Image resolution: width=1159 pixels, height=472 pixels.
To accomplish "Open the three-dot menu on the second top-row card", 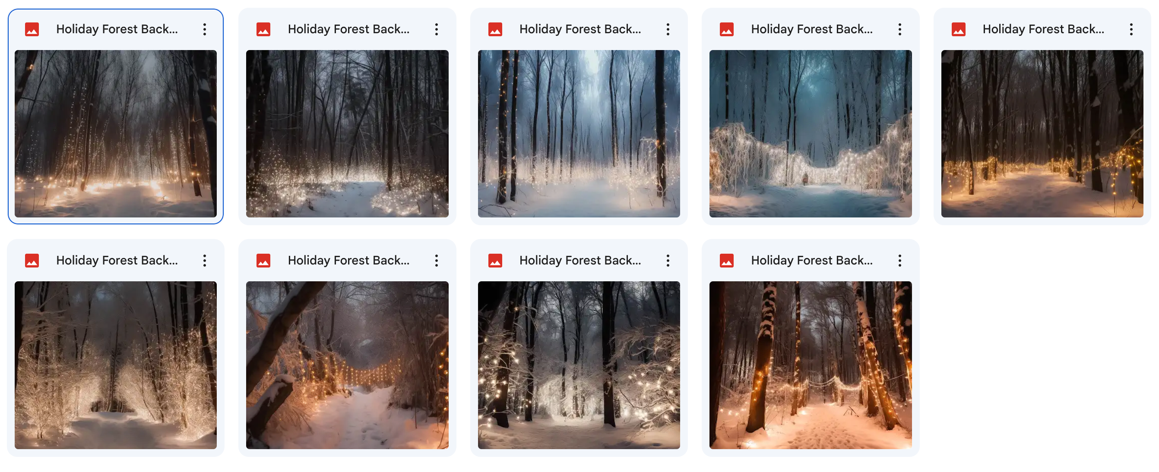I will coord(436,29).
